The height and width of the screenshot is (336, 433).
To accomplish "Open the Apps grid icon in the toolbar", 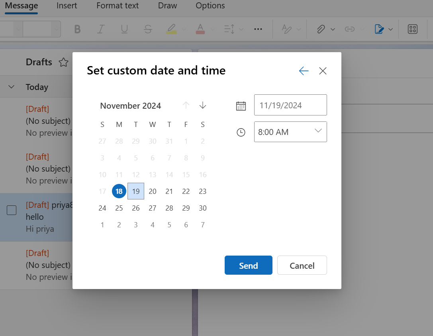I will 412,29.
